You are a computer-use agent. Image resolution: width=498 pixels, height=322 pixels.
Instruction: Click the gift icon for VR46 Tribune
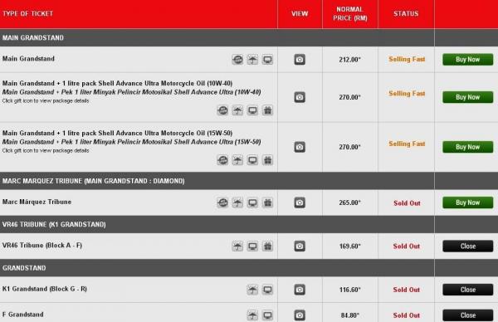(x=268, y=246)
